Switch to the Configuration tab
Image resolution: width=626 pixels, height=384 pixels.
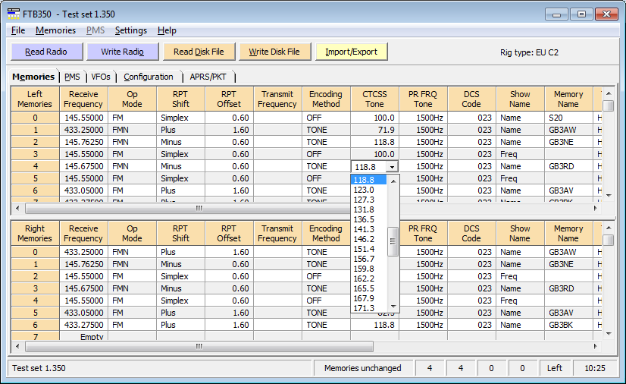tap(149, 77)
